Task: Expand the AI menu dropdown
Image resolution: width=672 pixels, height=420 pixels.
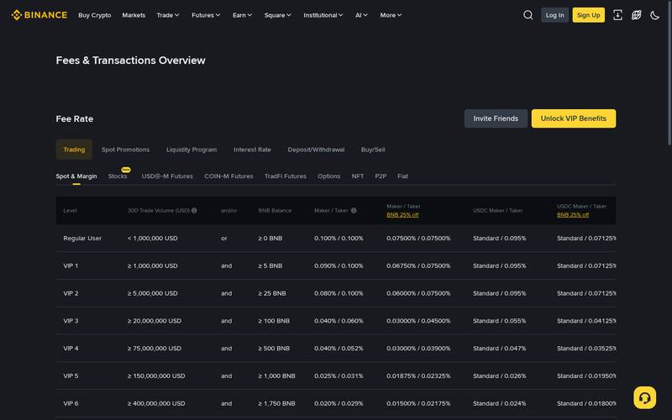Action: 361,15
